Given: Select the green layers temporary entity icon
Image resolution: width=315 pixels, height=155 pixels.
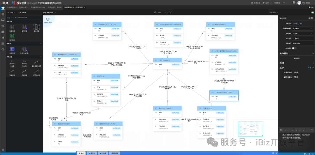Looking at the screenshot, I should (x=12, y=36).
